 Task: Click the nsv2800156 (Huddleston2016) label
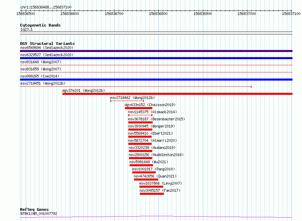[156, 155]
